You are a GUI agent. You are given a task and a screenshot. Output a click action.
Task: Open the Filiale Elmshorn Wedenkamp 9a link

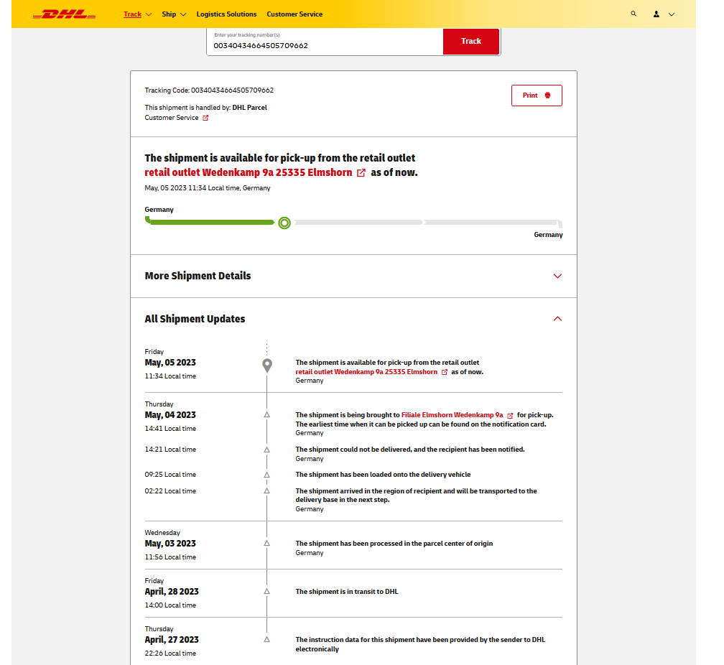pyautogui.click(x=452, y=415)
